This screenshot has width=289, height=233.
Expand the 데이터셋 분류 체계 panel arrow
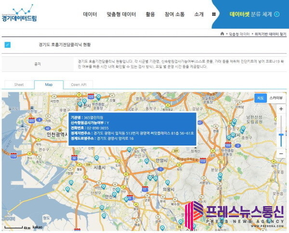click(277, 14)
